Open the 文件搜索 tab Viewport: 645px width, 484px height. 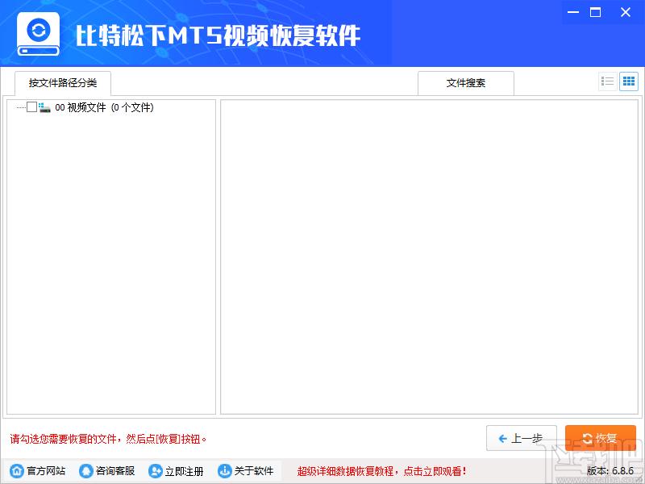[466, 83]
